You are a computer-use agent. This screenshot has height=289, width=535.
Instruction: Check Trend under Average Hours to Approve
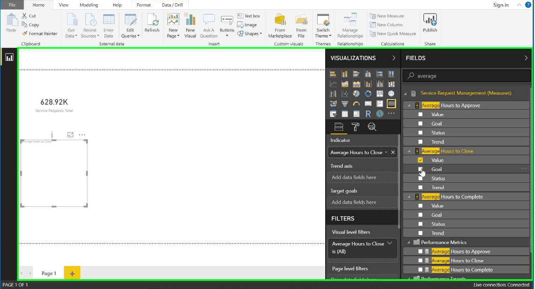point(420,142)
